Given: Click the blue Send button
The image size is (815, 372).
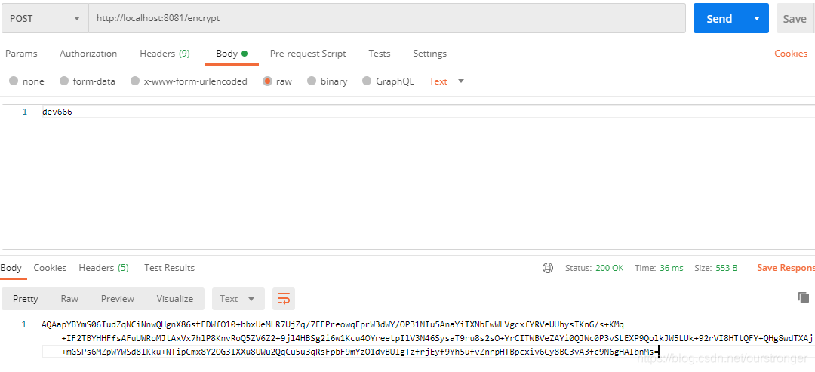Looking at the screenshot, I should (x=719, y=18).
